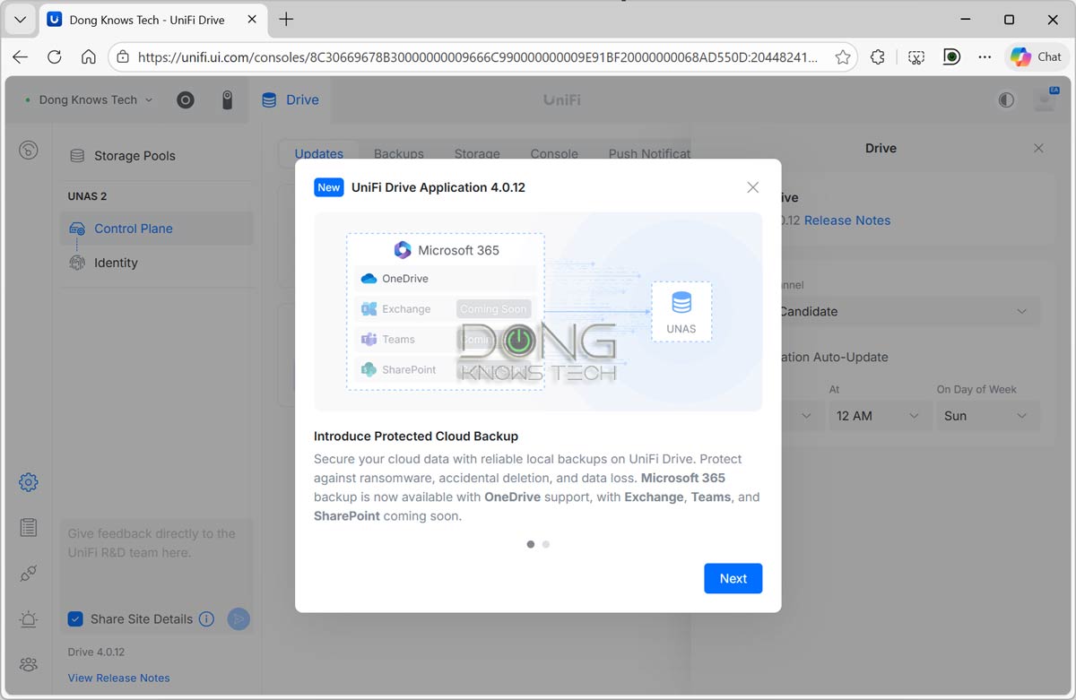Open the 12 AM time dropdown
This screenshot has height=700, width=1076.
point(879,415)
